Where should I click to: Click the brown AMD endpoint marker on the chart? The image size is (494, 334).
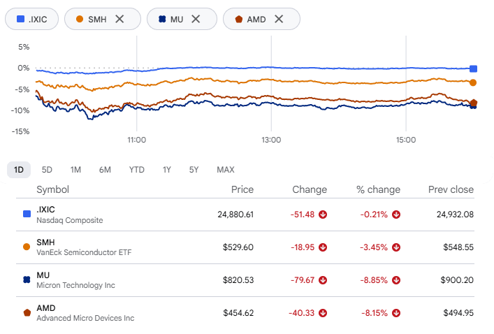click(x=474, y=103)
